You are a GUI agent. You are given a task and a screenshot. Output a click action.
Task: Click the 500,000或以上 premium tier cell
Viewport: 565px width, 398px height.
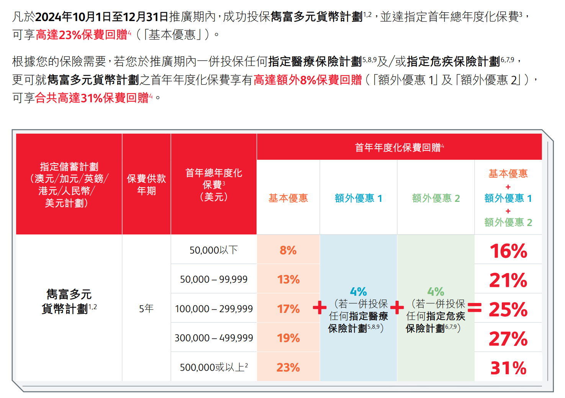click(x=214, y=367)
